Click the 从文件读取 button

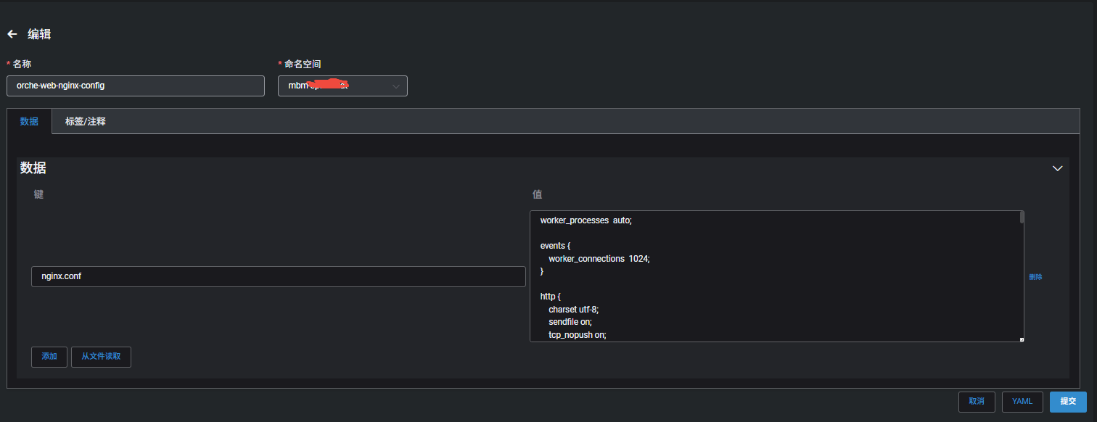click(x=101, y=357)
